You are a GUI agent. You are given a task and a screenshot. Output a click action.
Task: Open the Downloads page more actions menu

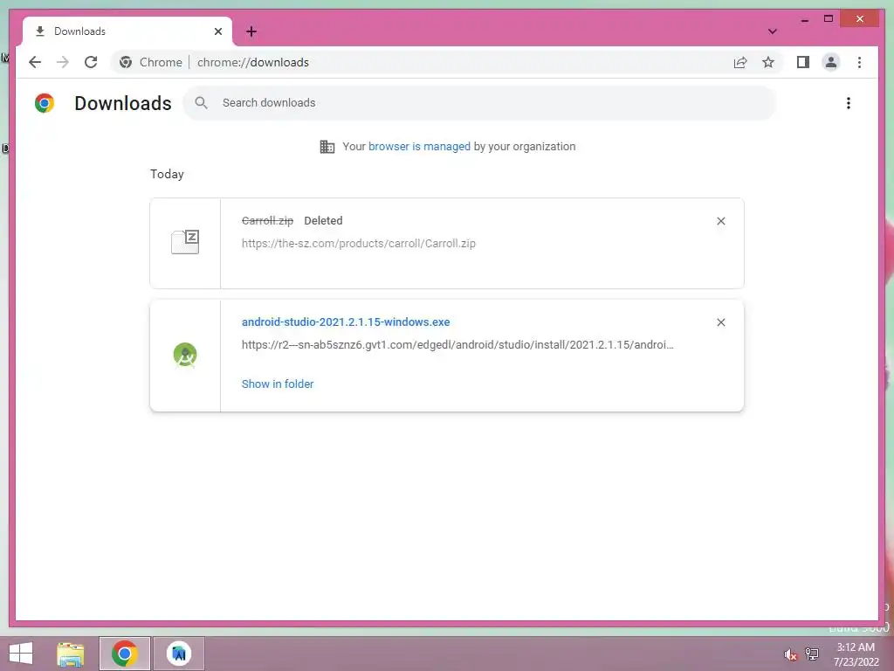[849, 103]
